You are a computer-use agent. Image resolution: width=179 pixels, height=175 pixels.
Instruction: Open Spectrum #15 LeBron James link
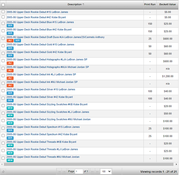43,127
